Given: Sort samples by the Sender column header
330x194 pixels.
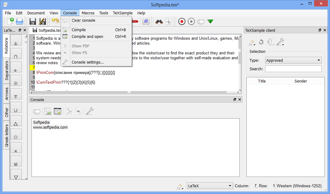Looking at the screenshot, I should pos(301,81).
